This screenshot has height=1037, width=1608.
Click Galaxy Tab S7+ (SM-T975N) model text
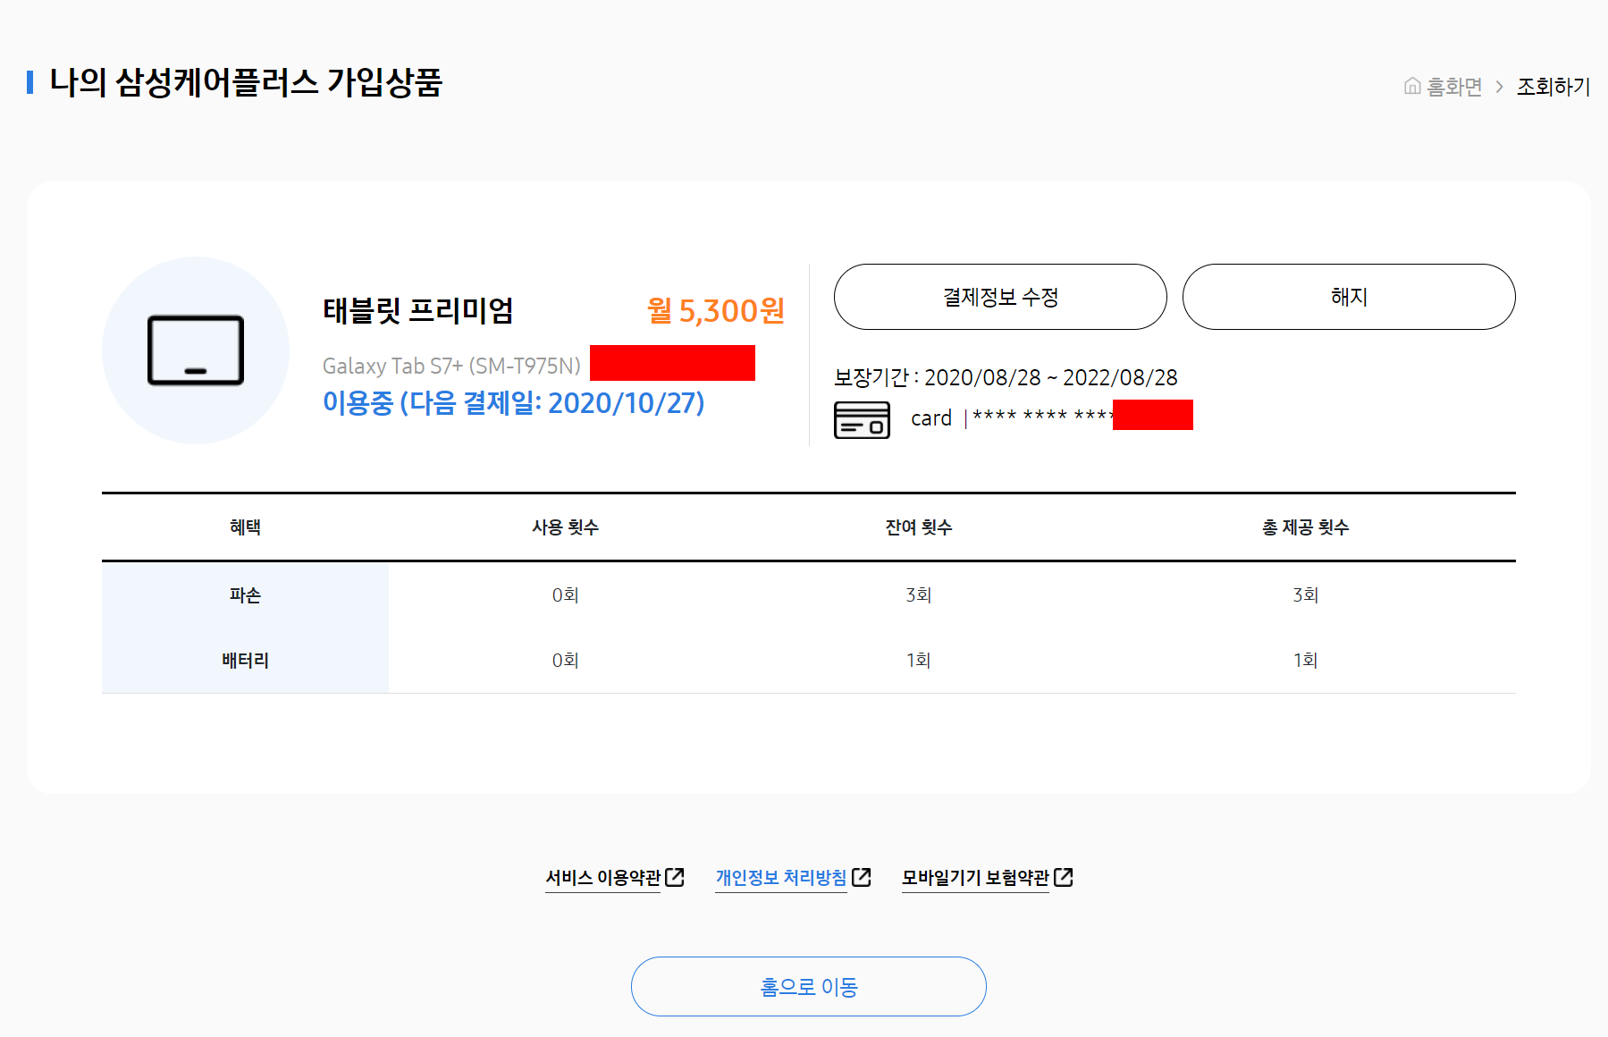(x=451, y=366)
